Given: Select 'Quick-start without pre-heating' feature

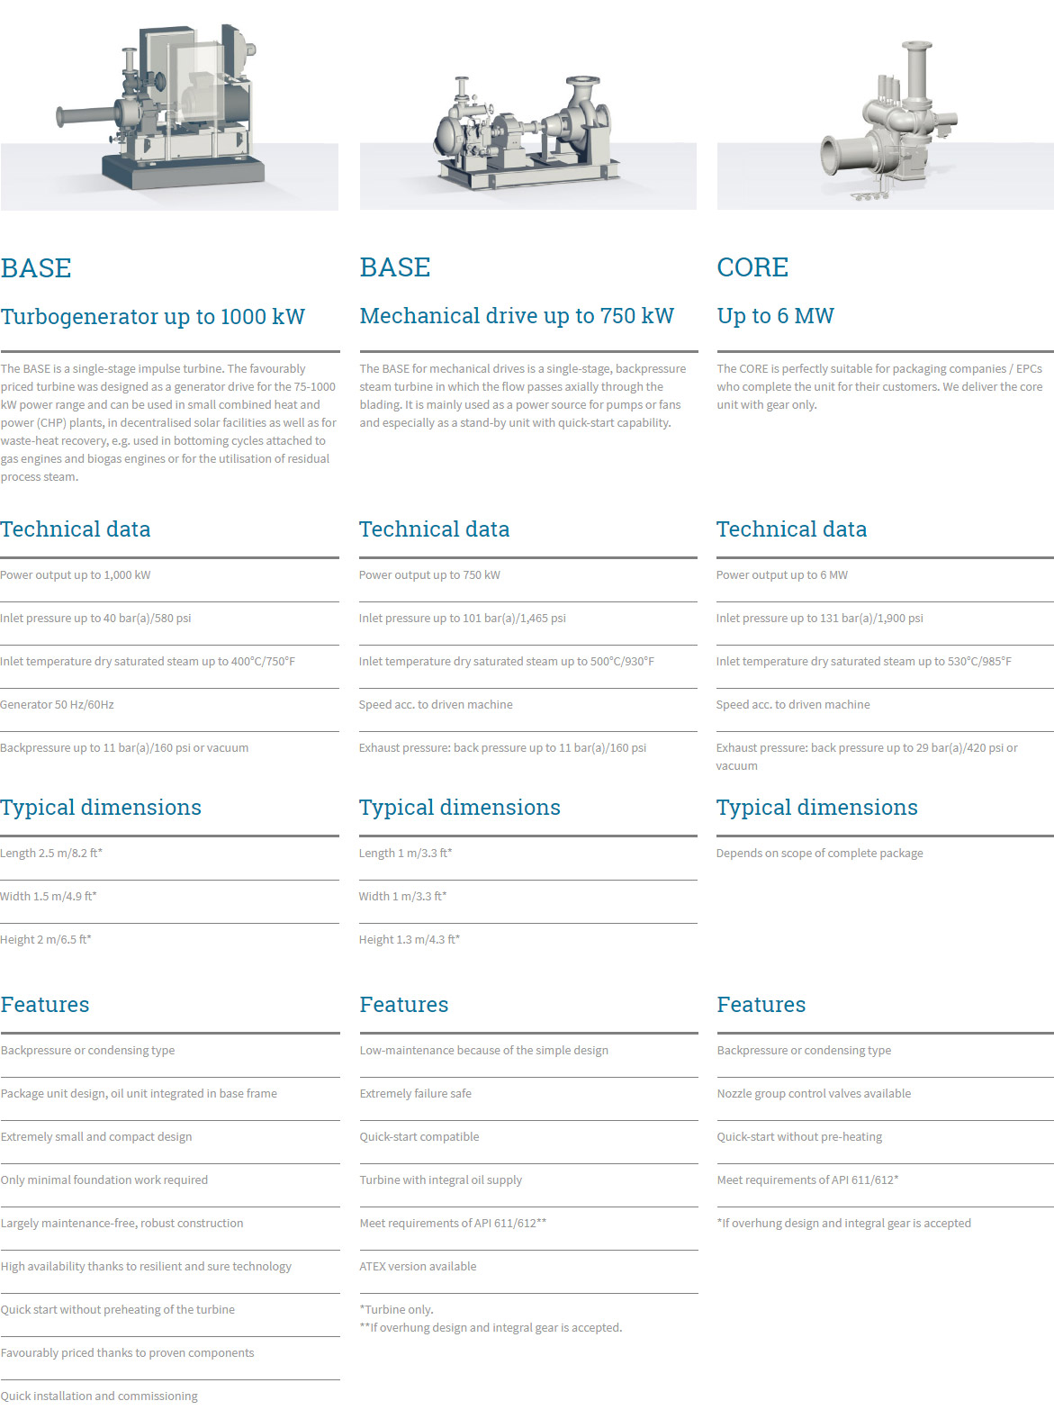Looking at the screenshot, I should 800,1137.
